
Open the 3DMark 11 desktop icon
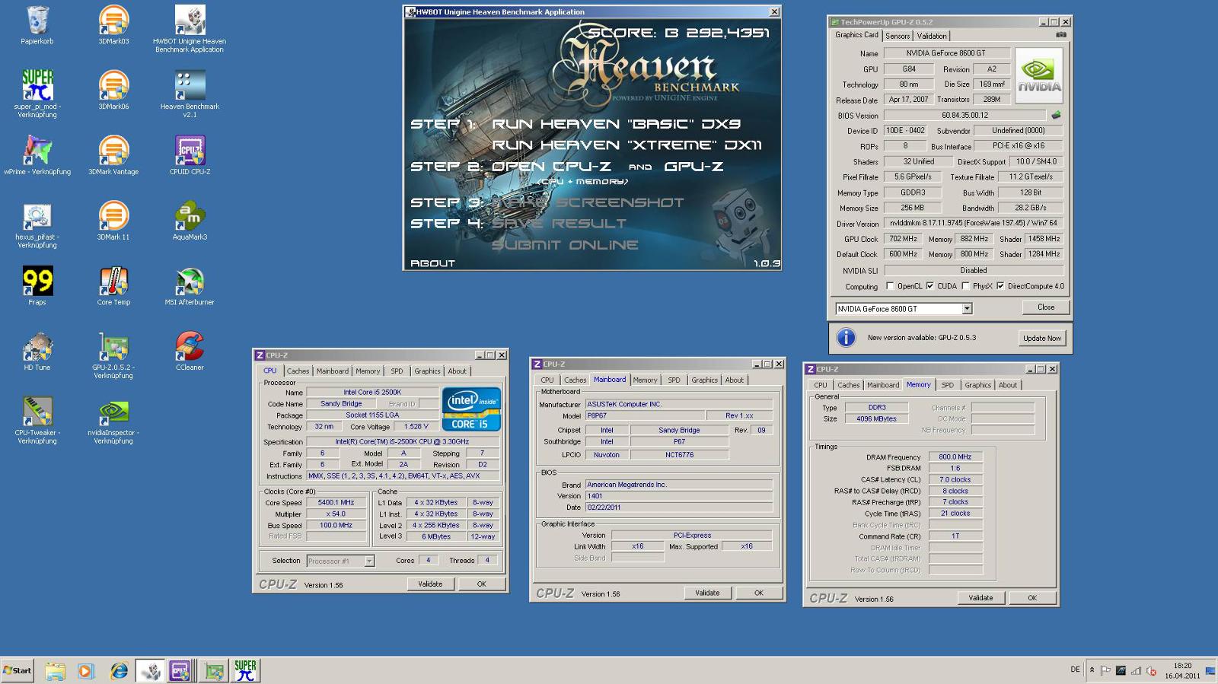113,216
